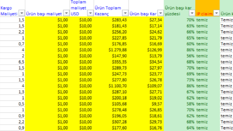Open the Ürün başı maliyet filter dropdown
The image size is (233, 131).
[66, 14]
